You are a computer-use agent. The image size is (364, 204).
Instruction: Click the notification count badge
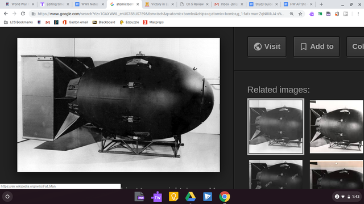coord(337,197)
